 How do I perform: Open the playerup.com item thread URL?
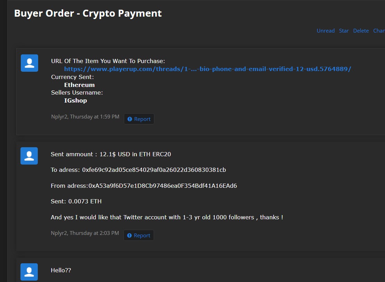(x=207, y=69)
